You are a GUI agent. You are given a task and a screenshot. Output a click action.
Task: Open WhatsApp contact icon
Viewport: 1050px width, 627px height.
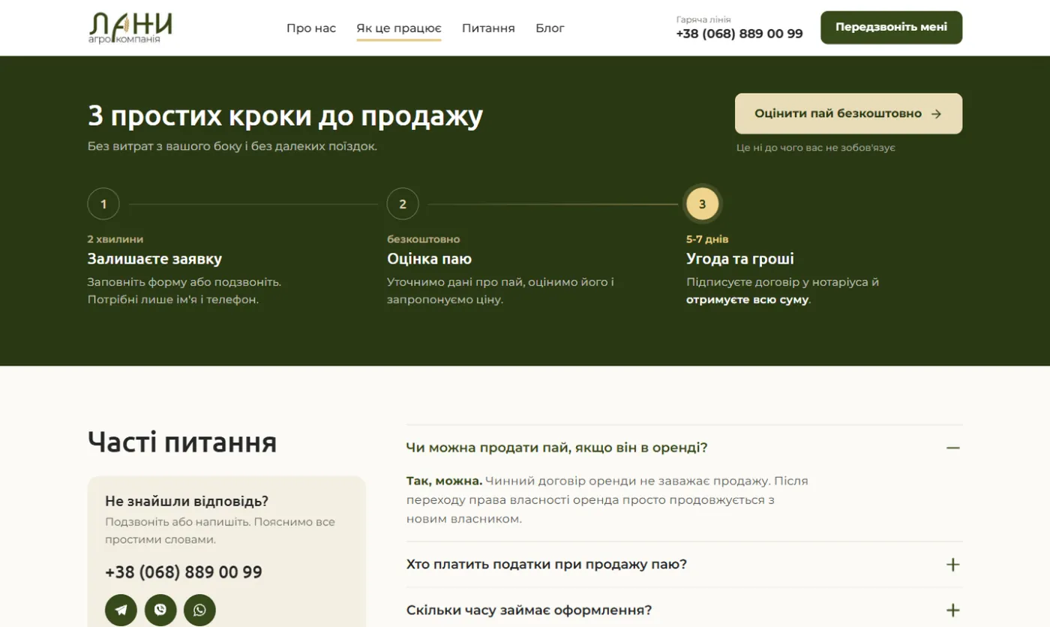199,610
